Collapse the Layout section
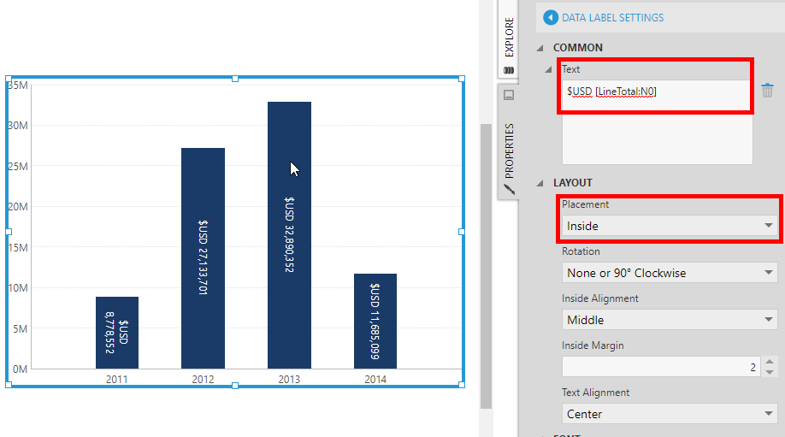The width and height of the screenshot is (785, 437). coord(540,183)
